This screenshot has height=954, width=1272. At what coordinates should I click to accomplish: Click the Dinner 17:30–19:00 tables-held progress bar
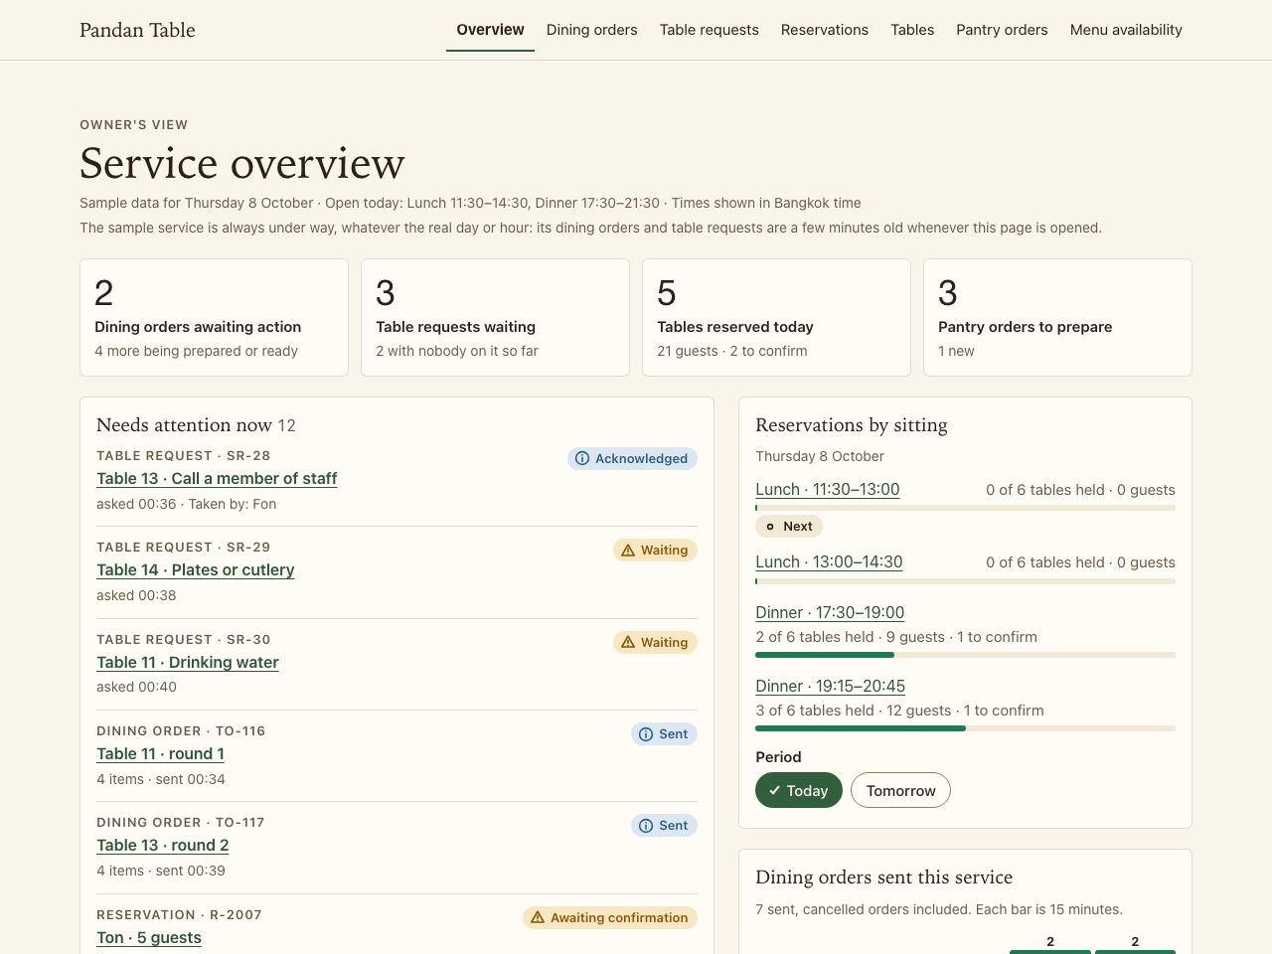(x=965, y=655)
